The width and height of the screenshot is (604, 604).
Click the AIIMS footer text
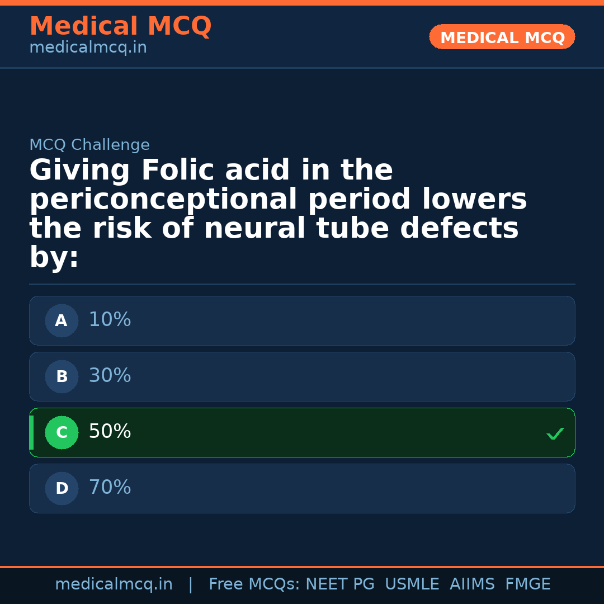point(472,584)
